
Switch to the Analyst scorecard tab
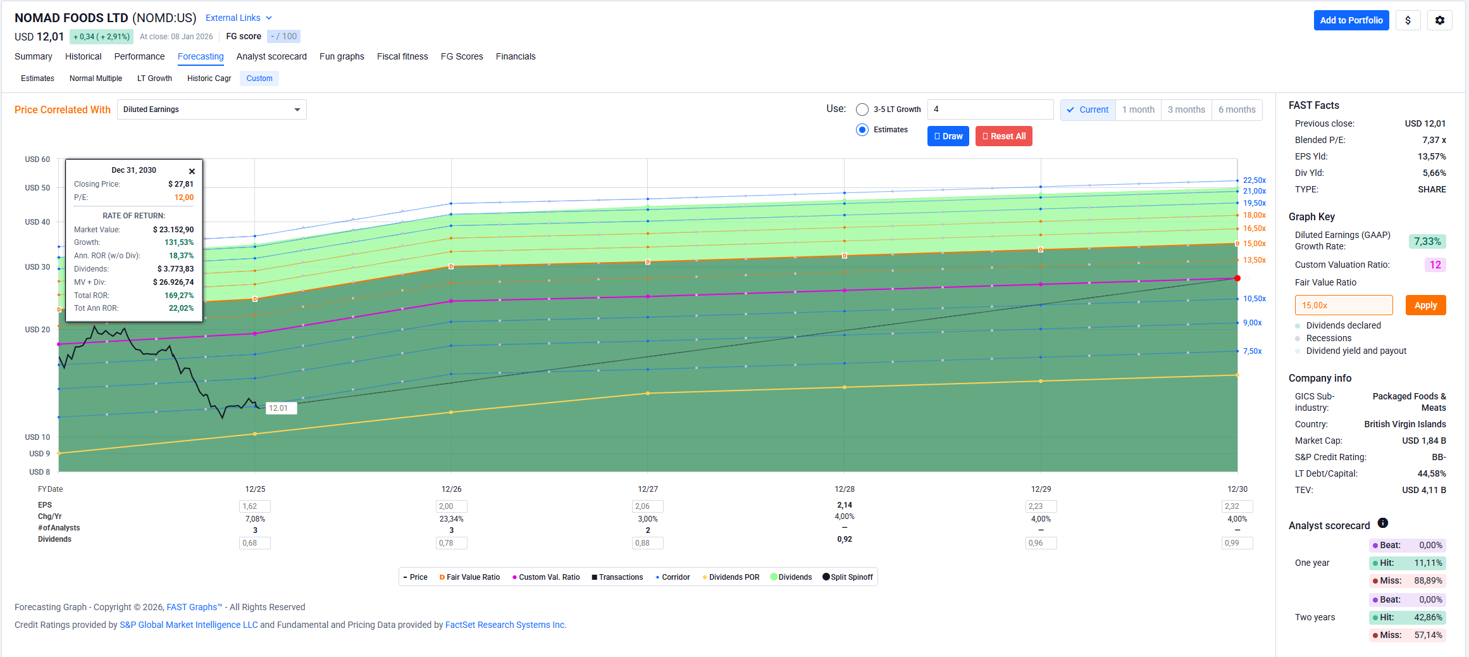pos(271,56)
